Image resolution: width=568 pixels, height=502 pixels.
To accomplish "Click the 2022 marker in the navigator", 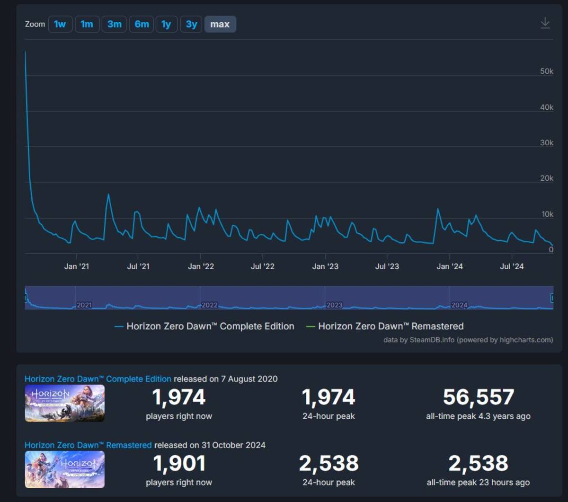I will (209, 305).
